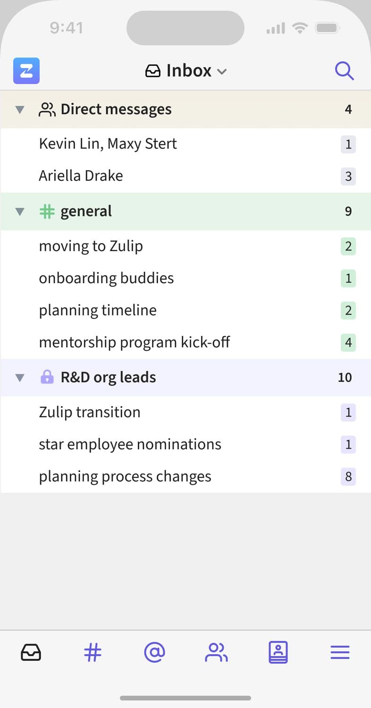
Task: Collapse the R&D org leads section triangle
Action: pyautogui.click(x=19, y=378)
